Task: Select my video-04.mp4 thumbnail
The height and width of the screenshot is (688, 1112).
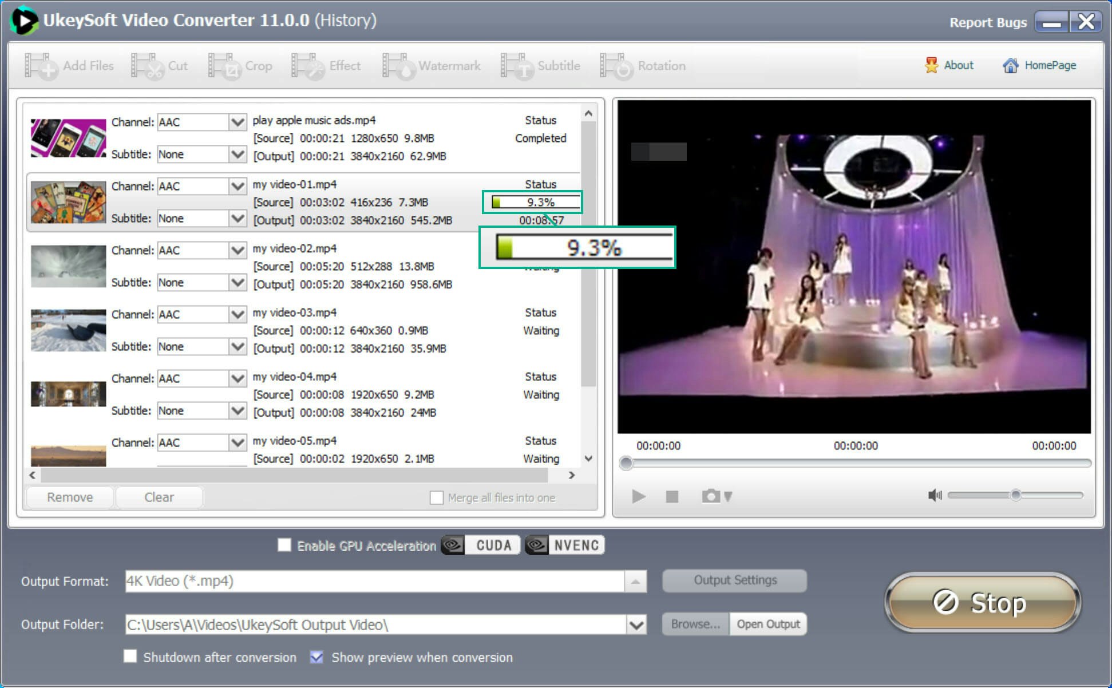Action: (68, 394)
